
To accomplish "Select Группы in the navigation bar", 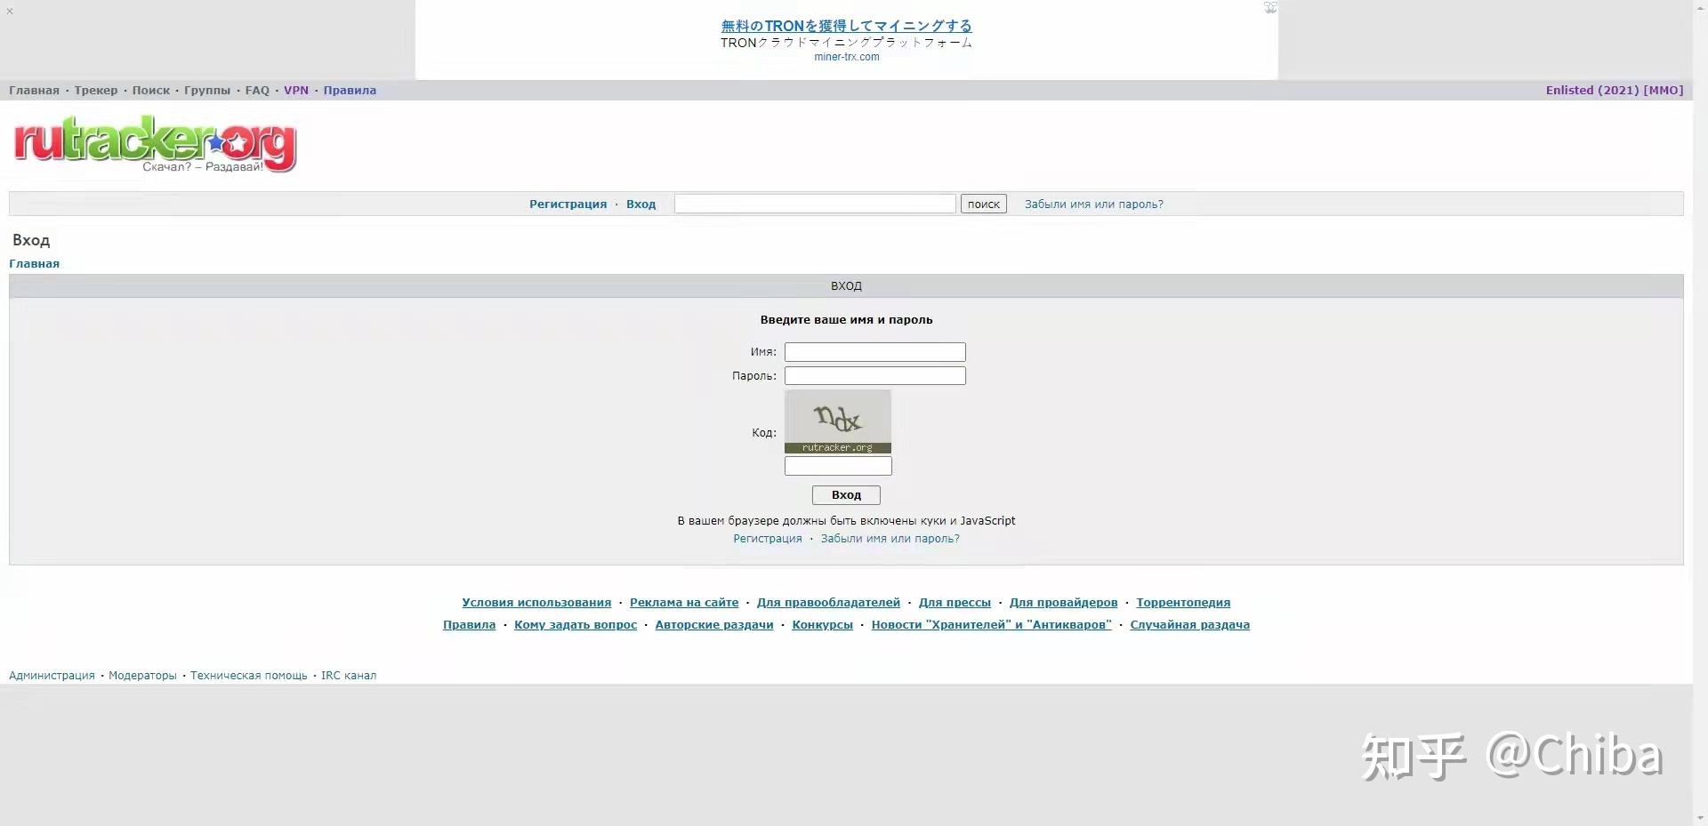I will click(206, 90).
